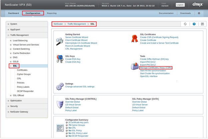Click Start Cluster file synchronization
The height and width of the screenshot is (139, 208).
coord(155,73)
